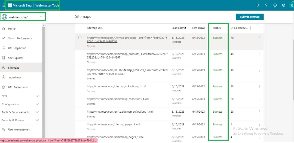Expand the SEO section
Image resolution: width=294 pixels, height=143 pixels.
pos(37,96)
